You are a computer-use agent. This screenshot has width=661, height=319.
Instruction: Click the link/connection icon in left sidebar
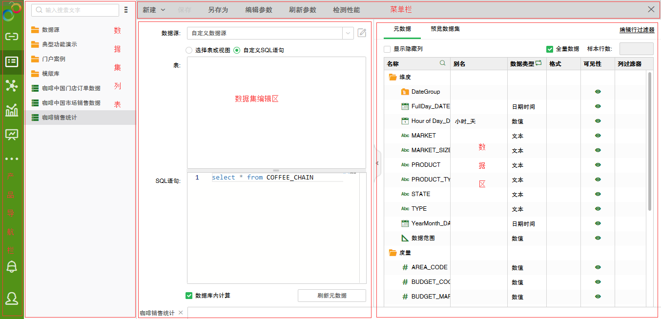[11, 37]
